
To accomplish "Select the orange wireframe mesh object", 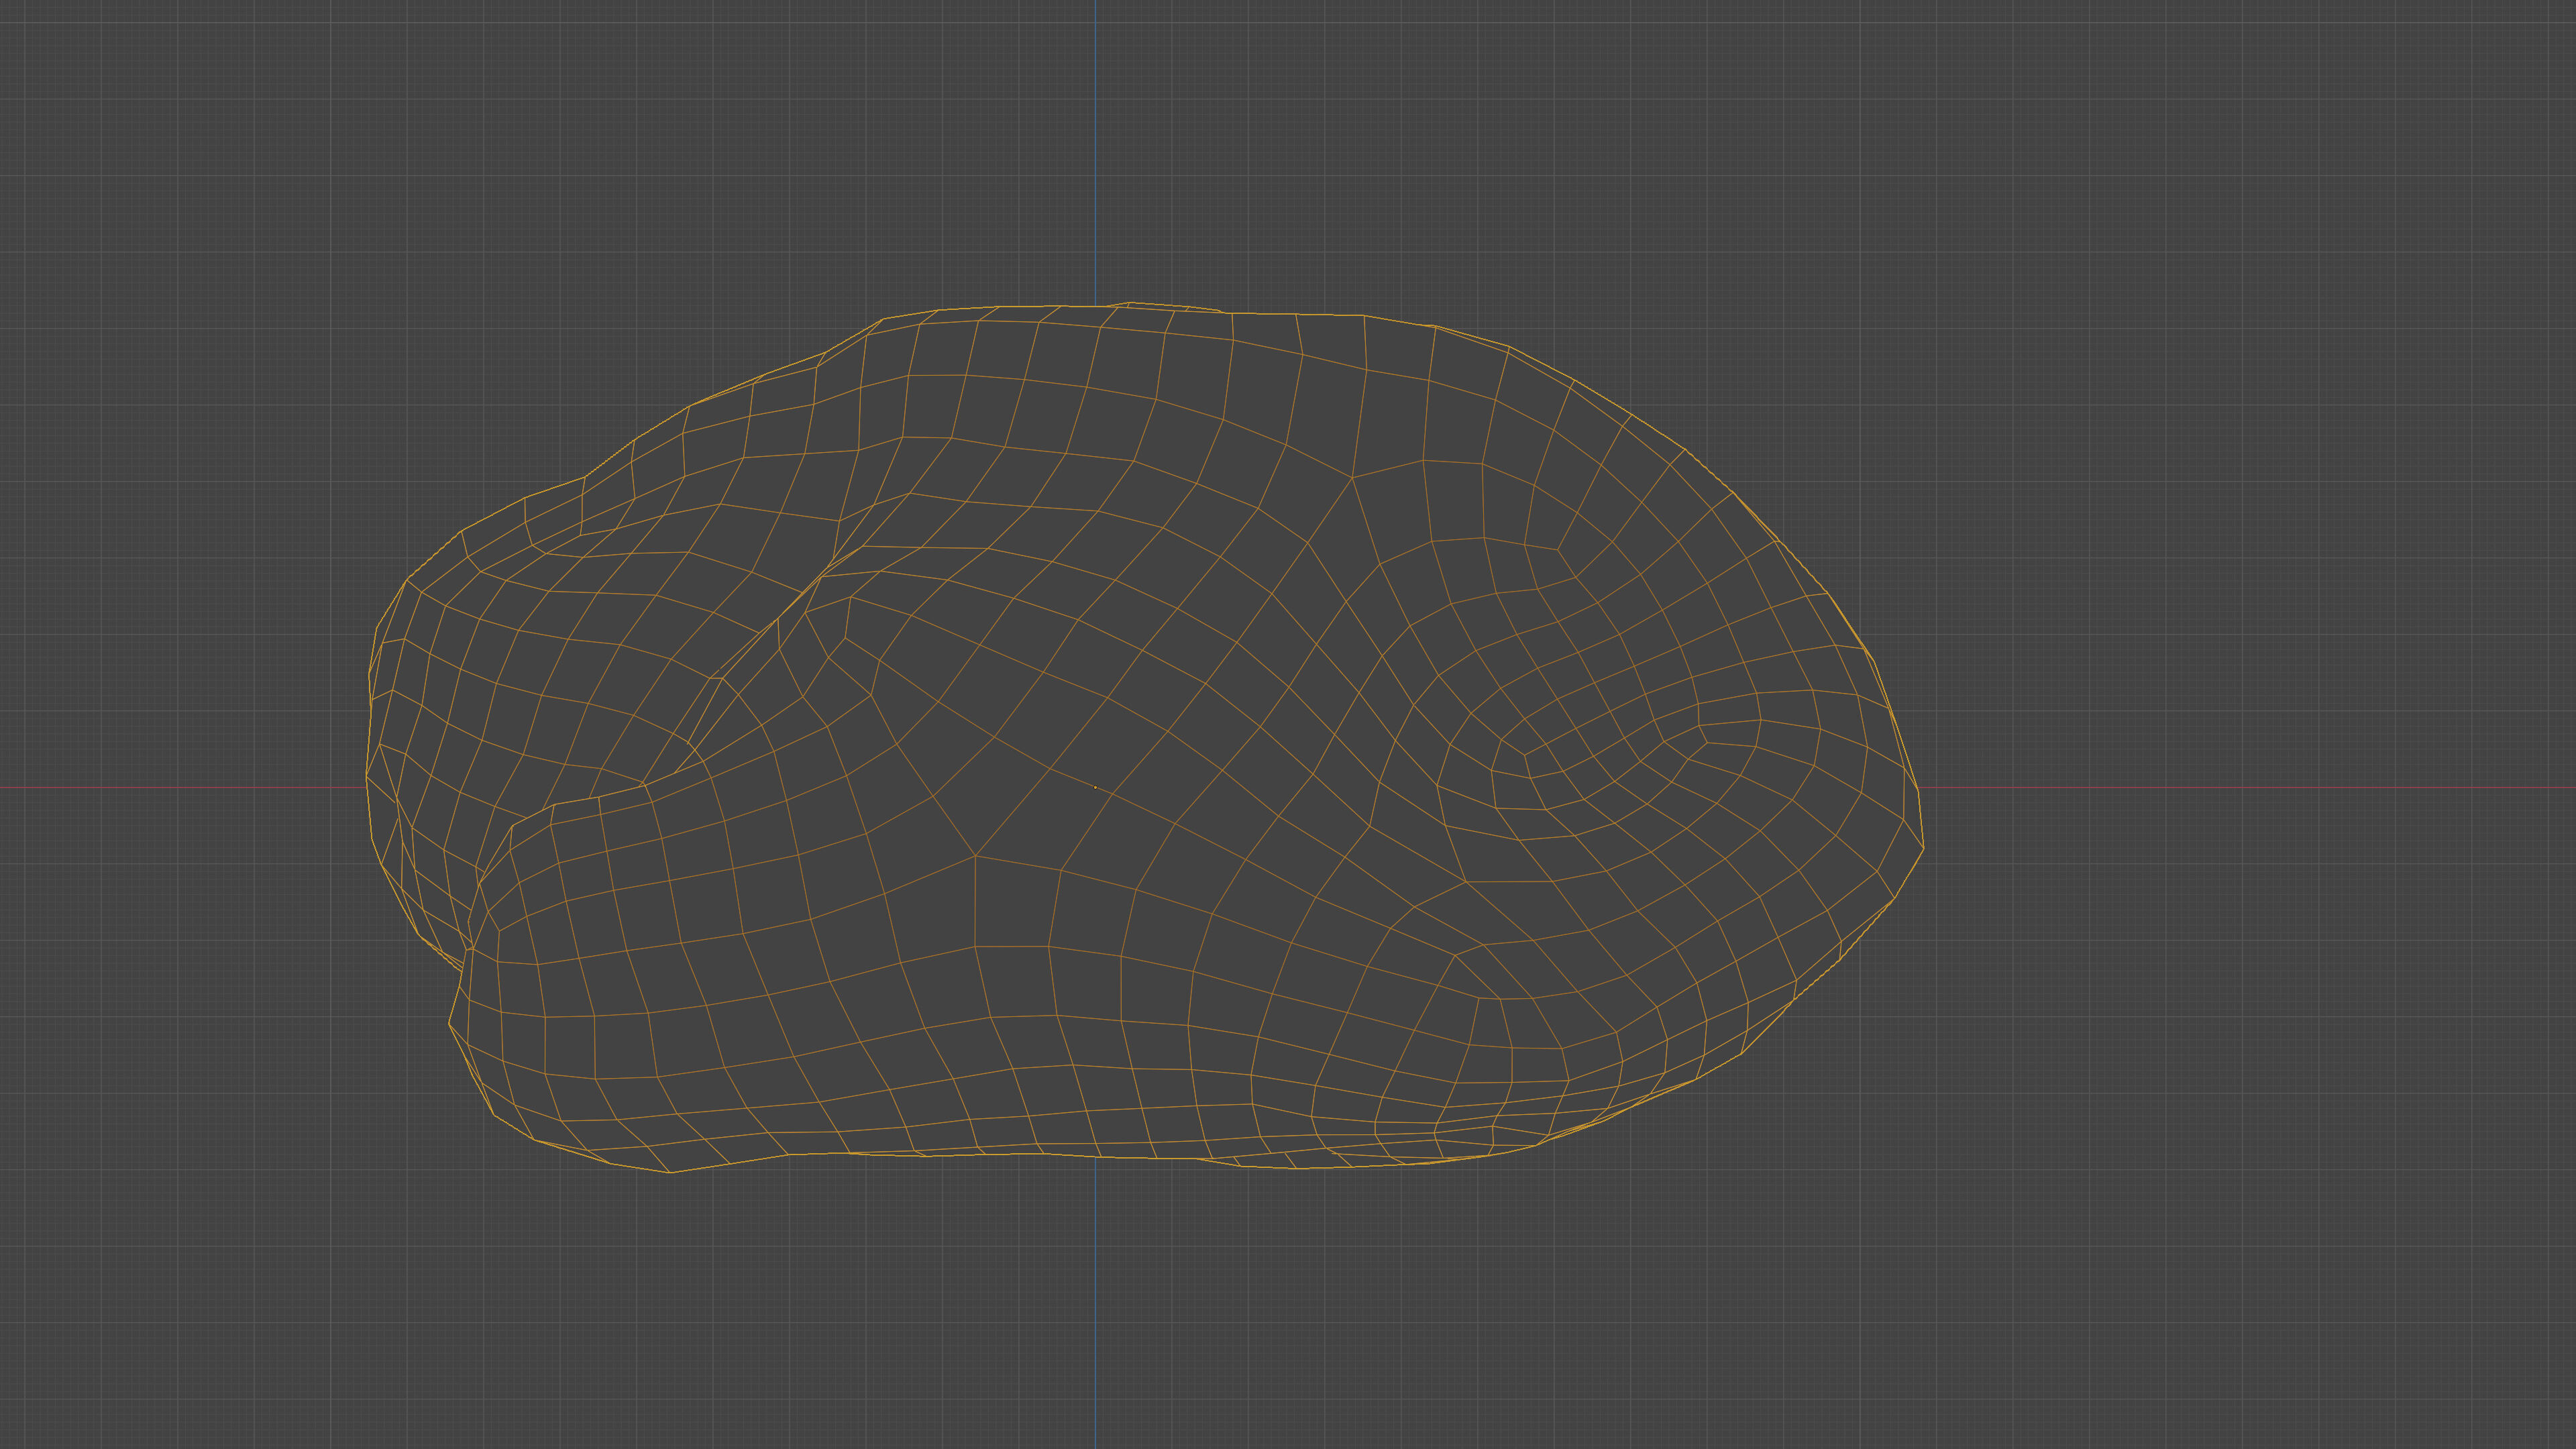I will [1144, 737].
